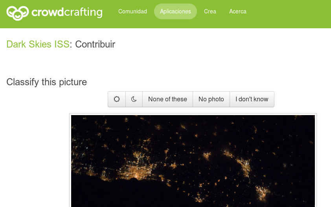
Task: Select the "No photo" button
Action: pyautogui.click(x=211, y=99)
